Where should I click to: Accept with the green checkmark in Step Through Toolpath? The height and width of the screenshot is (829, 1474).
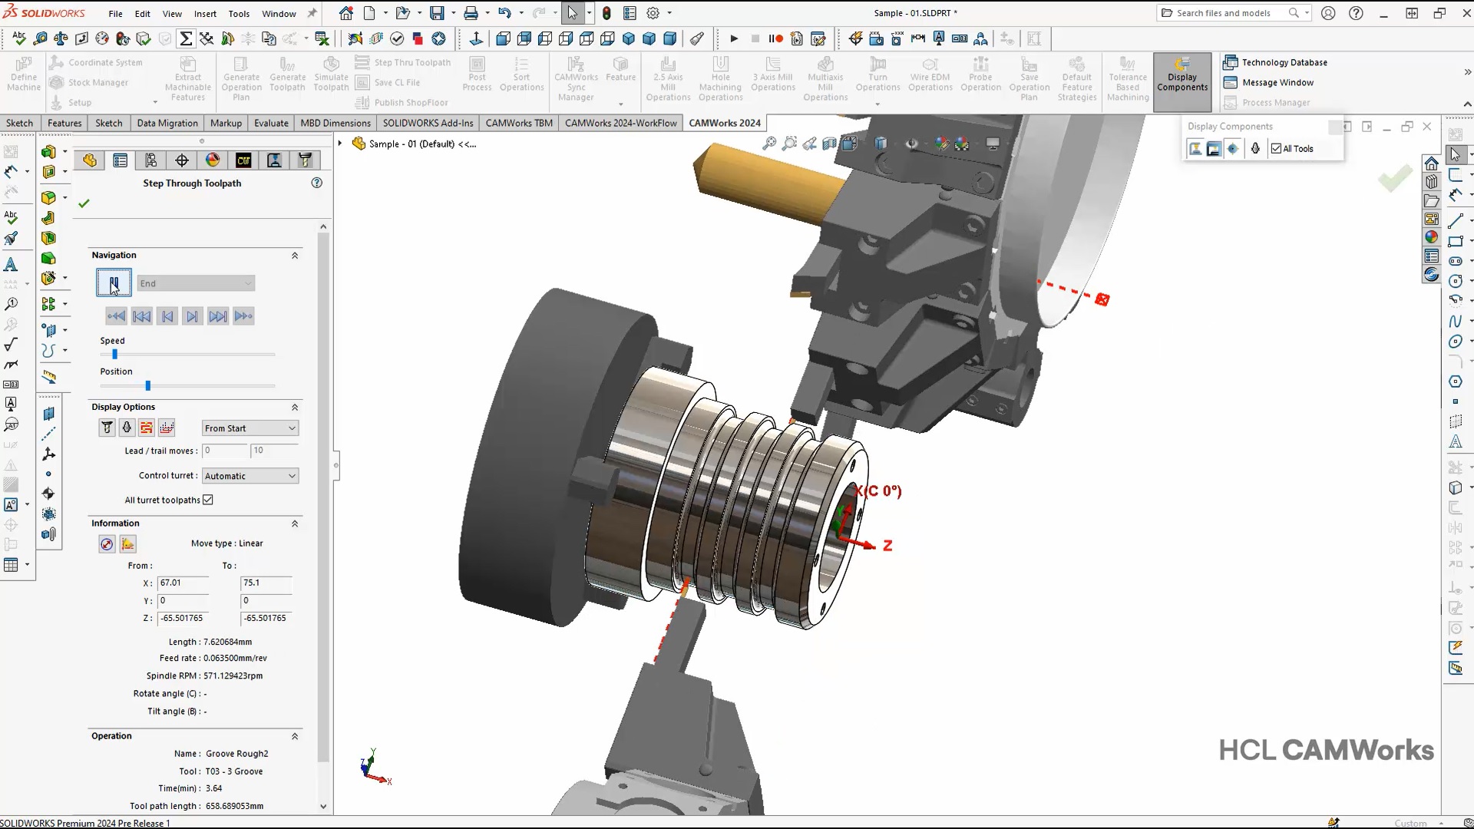tap(84, 203)
